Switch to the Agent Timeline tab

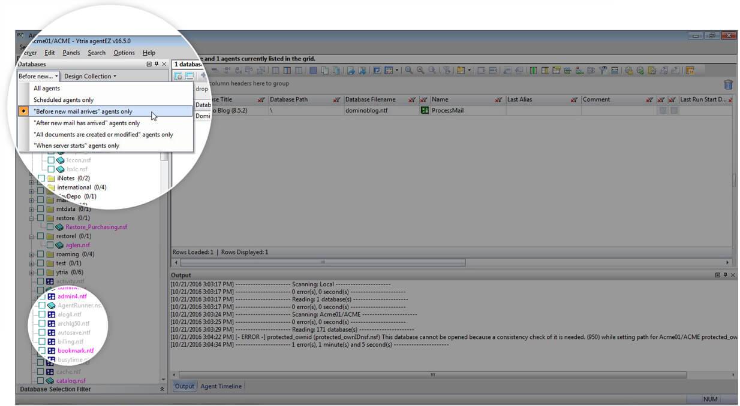221,386
